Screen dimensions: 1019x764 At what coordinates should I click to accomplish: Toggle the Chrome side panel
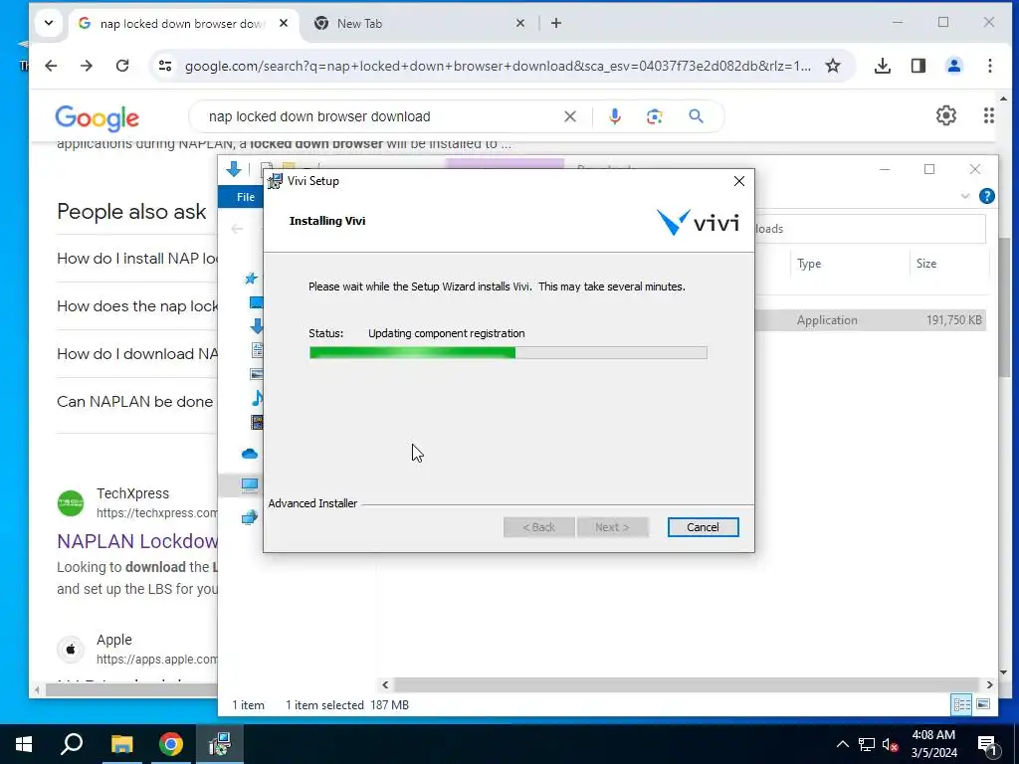(x=917, y=66)
